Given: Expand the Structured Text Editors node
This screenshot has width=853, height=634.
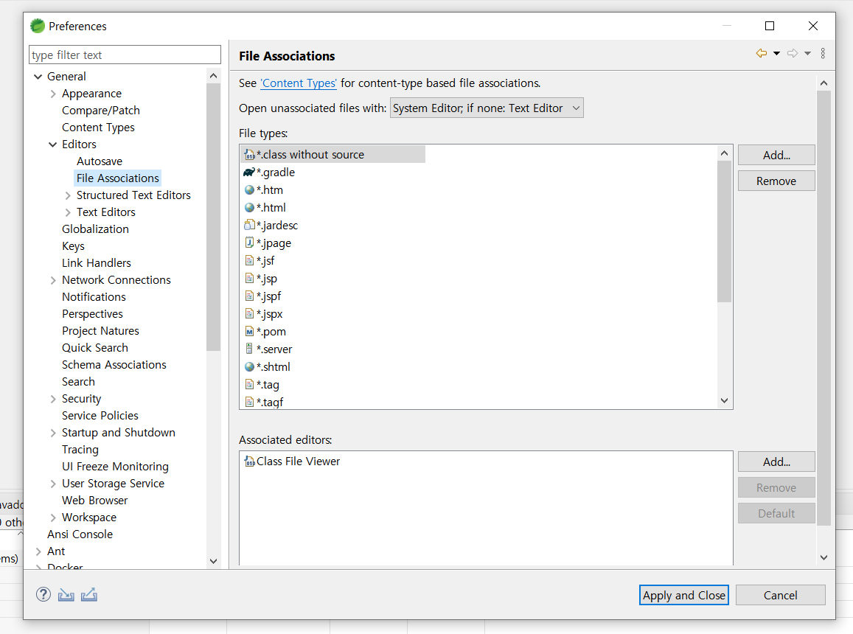Looking at the screenshot, I should [x=67, y=195].
